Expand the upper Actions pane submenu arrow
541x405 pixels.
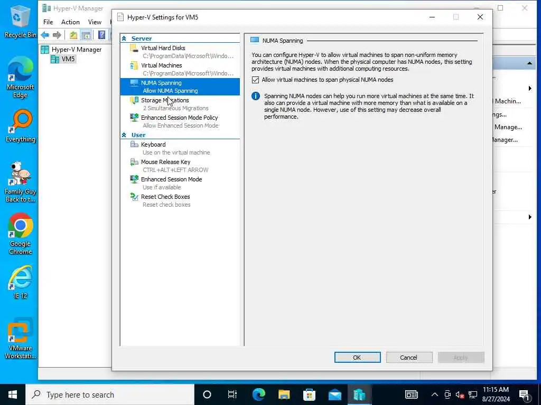(530, 89)
